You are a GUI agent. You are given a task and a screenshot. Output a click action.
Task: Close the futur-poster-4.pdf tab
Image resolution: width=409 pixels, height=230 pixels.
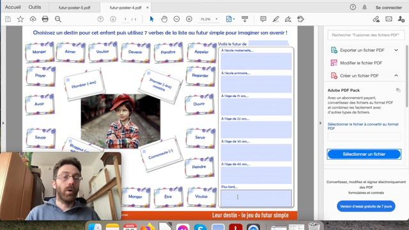coord(148,8)
